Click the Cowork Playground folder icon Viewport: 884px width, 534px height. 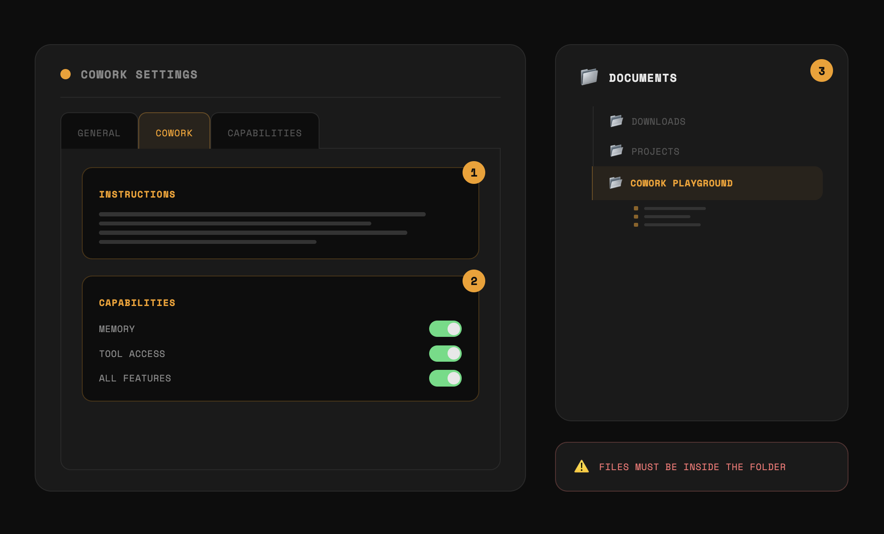tap(615, 183)
